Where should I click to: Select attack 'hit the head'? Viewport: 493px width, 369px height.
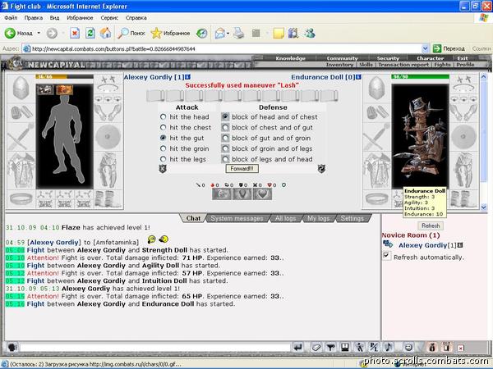coord(163,117)
